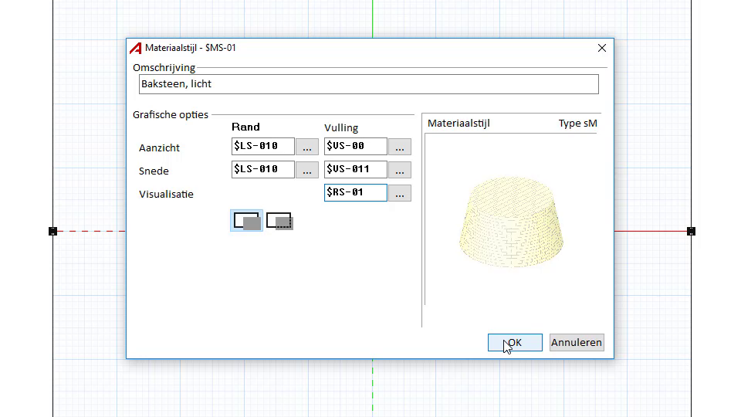
Task: Click the brick material preview thumbnail
Action: pos(509,222)
